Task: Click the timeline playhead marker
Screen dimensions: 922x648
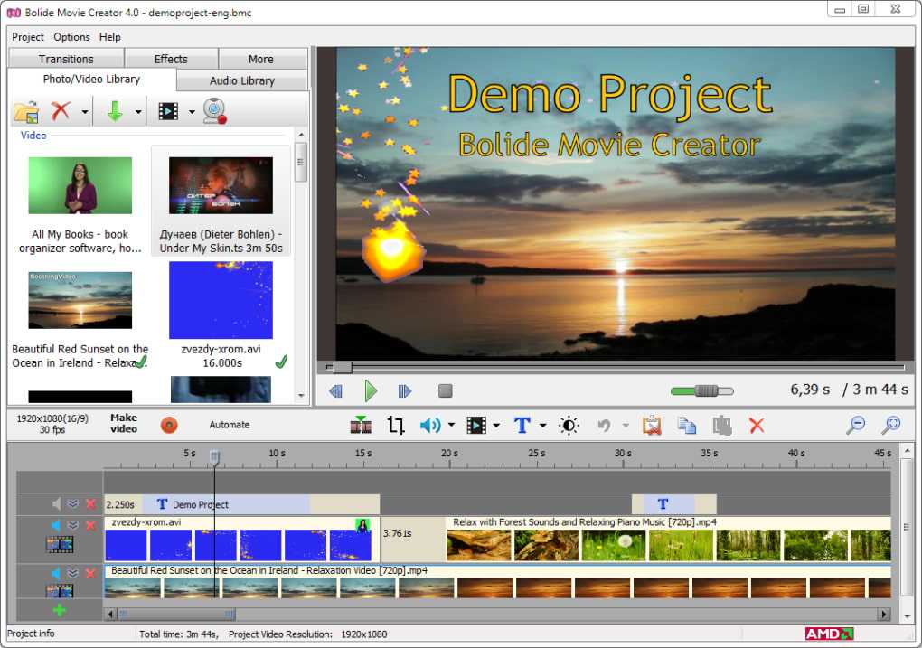Action: click(x=215, y=456)
